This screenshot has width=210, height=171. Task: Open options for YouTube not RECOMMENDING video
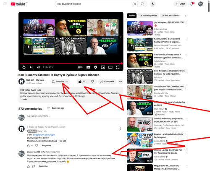[187, 87]
